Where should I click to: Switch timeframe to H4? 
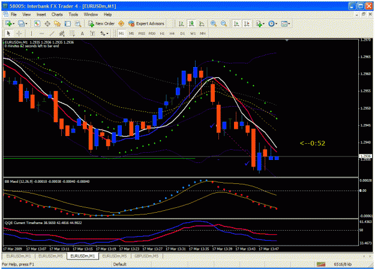click(x=172, y=34)
